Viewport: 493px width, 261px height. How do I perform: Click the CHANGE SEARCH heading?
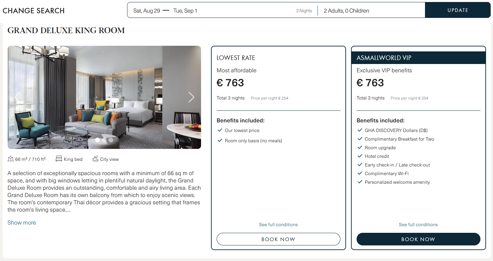34,11
